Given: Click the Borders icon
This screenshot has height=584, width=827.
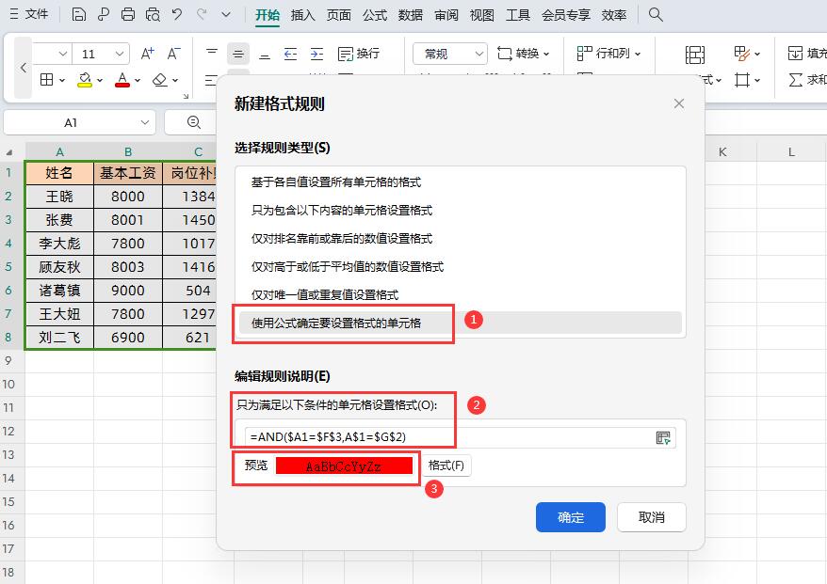Looking at the screenshot, I should tap(47, 80).
